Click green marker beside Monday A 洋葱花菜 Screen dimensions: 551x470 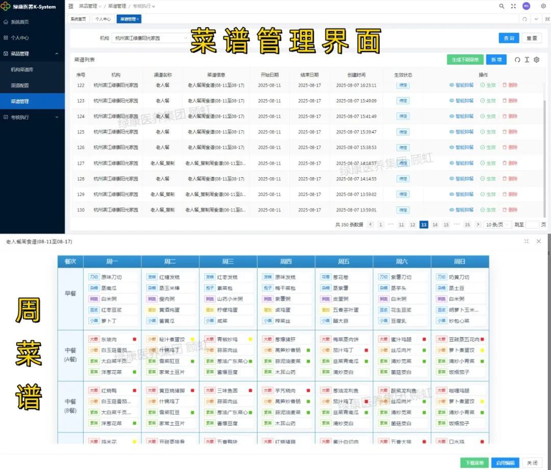click(x=134, y=372)
